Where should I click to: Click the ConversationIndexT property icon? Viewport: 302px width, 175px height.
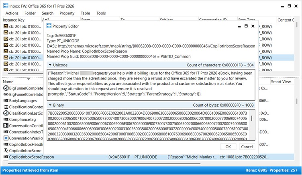click(6, 132)
